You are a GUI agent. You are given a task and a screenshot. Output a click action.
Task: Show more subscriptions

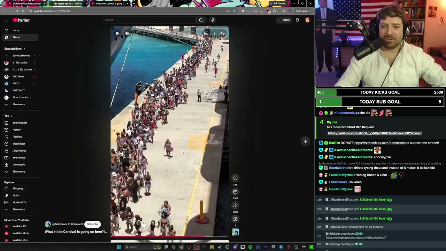pos(20,105)
